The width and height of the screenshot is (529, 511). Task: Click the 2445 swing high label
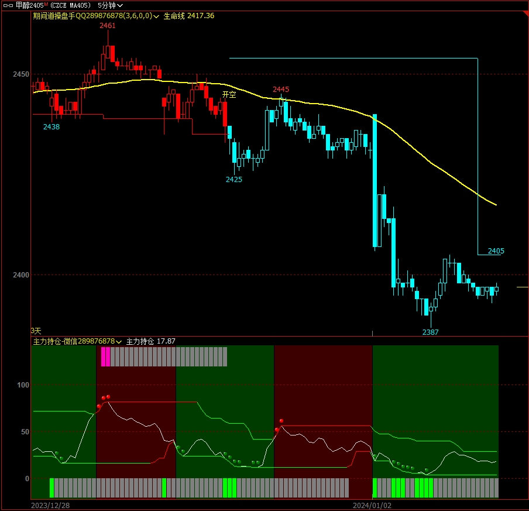(281, 90)
